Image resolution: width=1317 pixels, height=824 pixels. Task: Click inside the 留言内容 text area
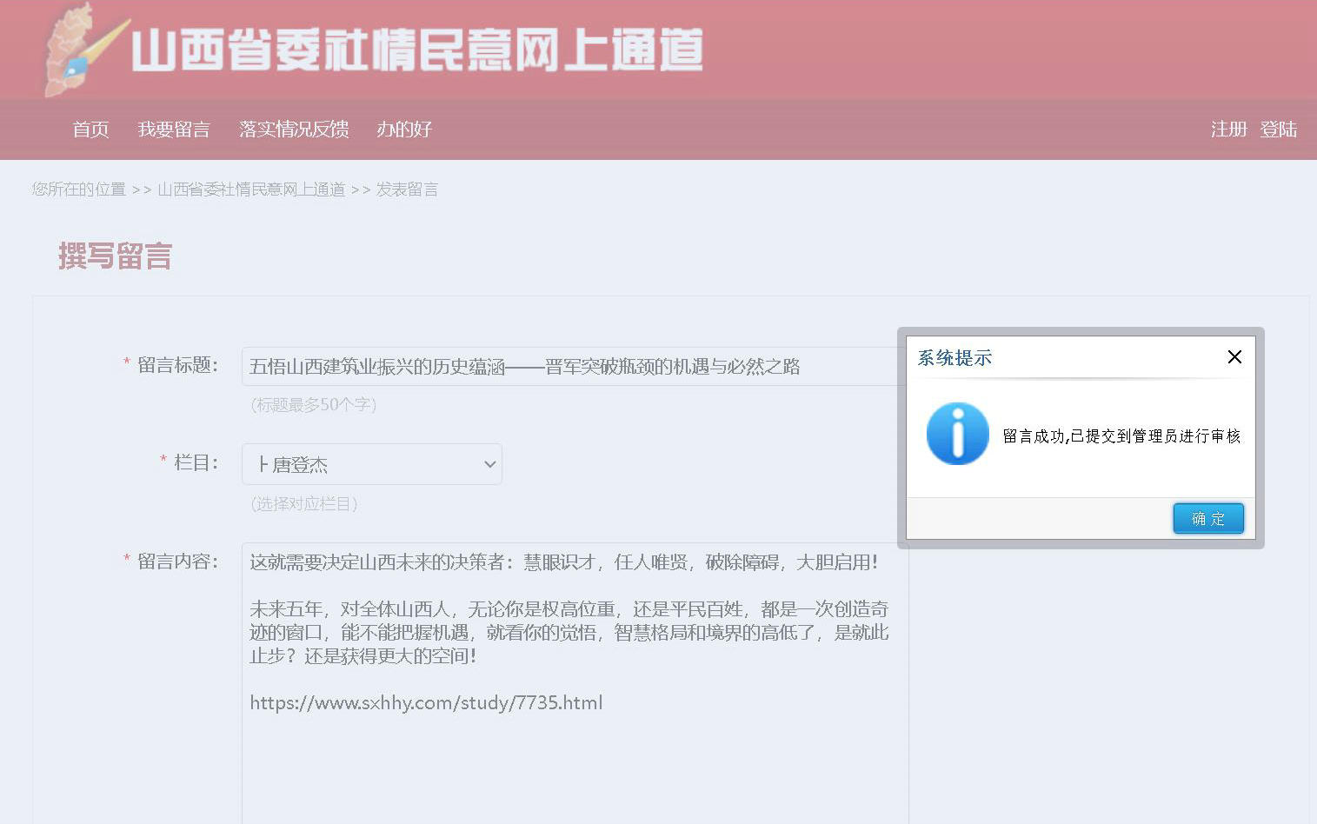[x=574, y=748]
